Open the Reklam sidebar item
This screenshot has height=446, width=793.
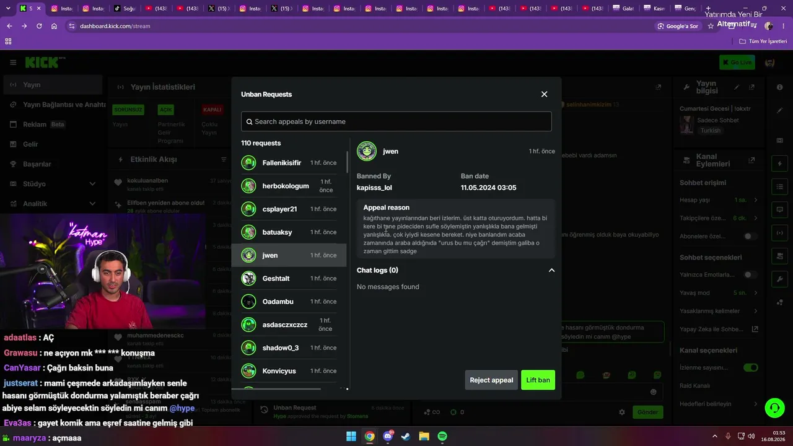click(52, 125)
